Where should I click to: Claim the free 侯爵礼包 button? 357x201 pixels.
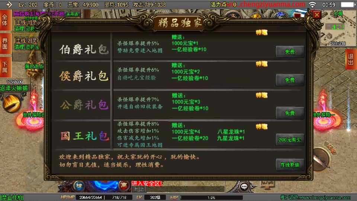click(290, 80)
